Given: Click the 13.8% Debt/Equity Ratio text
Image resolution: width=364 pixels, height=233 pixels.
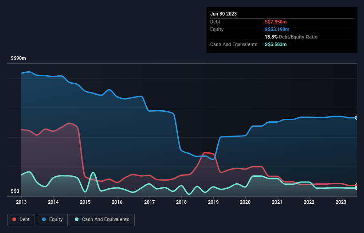Looking at the screenshot, I should coord(291,37).
